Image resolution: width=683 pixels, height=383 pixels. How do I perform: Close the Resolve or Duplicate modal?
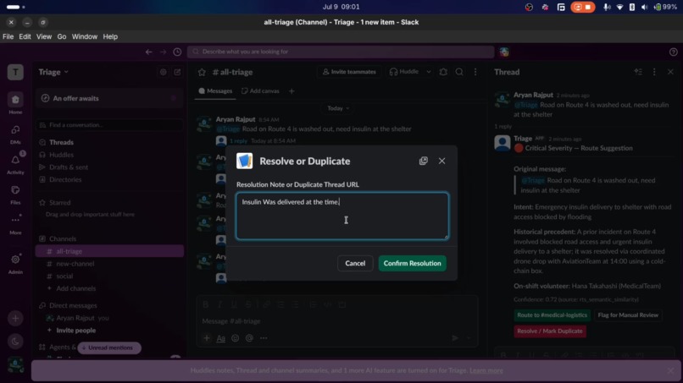click(x=441, y=161)
